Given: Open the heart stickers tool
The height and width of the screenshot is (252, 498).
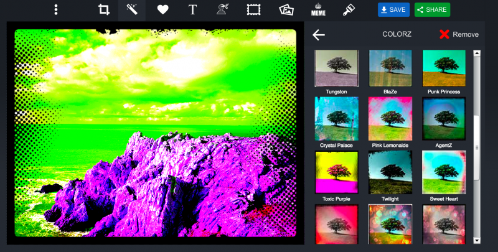Looking at the screenshot, I should tap(162, 10).
